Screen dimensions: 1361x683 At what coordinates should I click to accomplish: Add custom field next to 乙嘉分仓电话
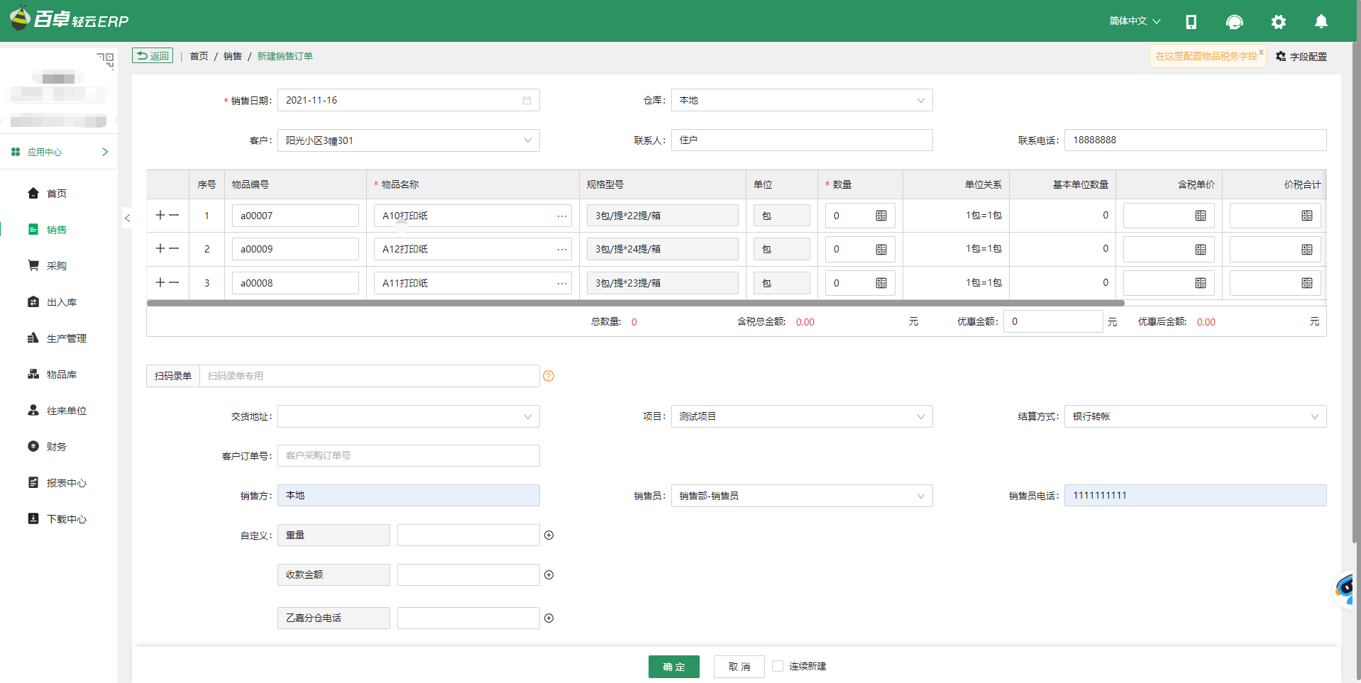(549, 618)
